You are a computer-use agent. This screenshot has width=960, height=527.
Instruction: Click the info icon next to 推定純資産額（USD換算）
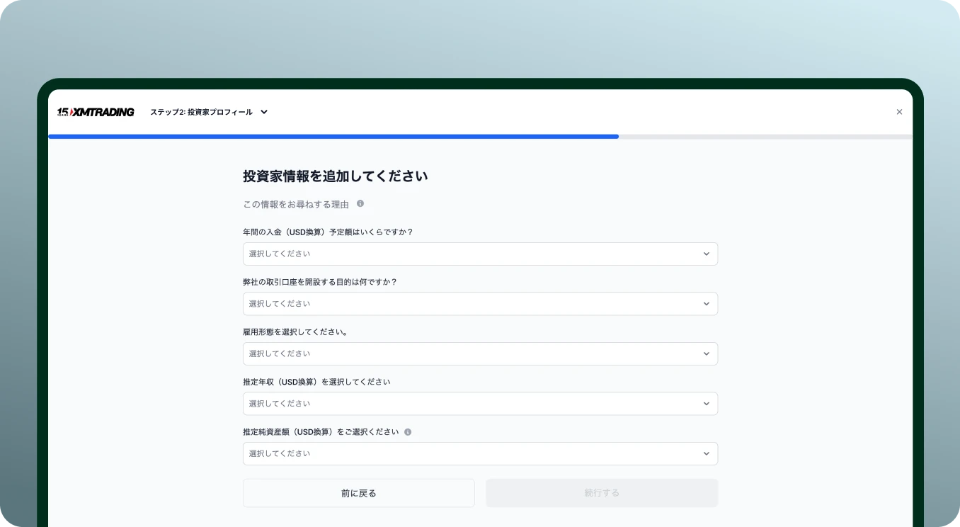point(408,431)
